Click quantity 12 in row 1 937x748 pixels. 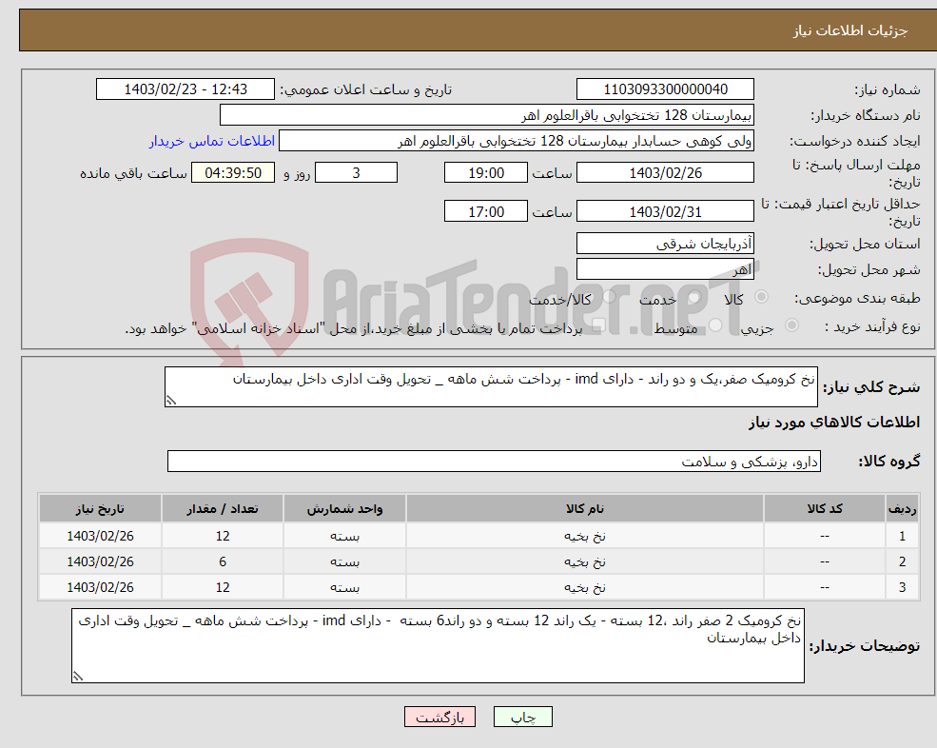[223, 537]
